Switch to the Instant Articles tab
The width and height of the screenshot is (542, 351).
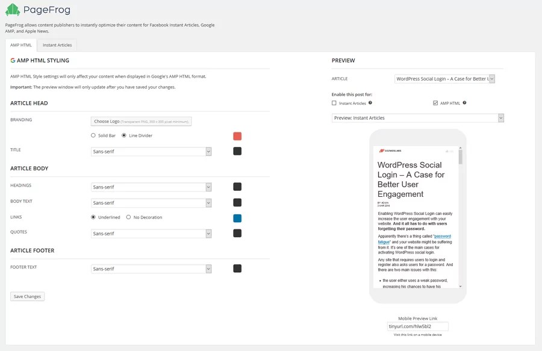click(x=57, y=45)
